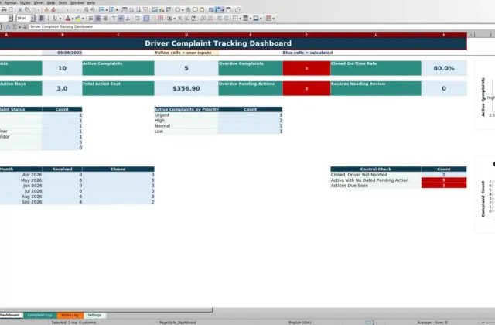495x325 pixels.
Task: Click the Insert Comment speech-bubble icon
Action: [195, 10]
